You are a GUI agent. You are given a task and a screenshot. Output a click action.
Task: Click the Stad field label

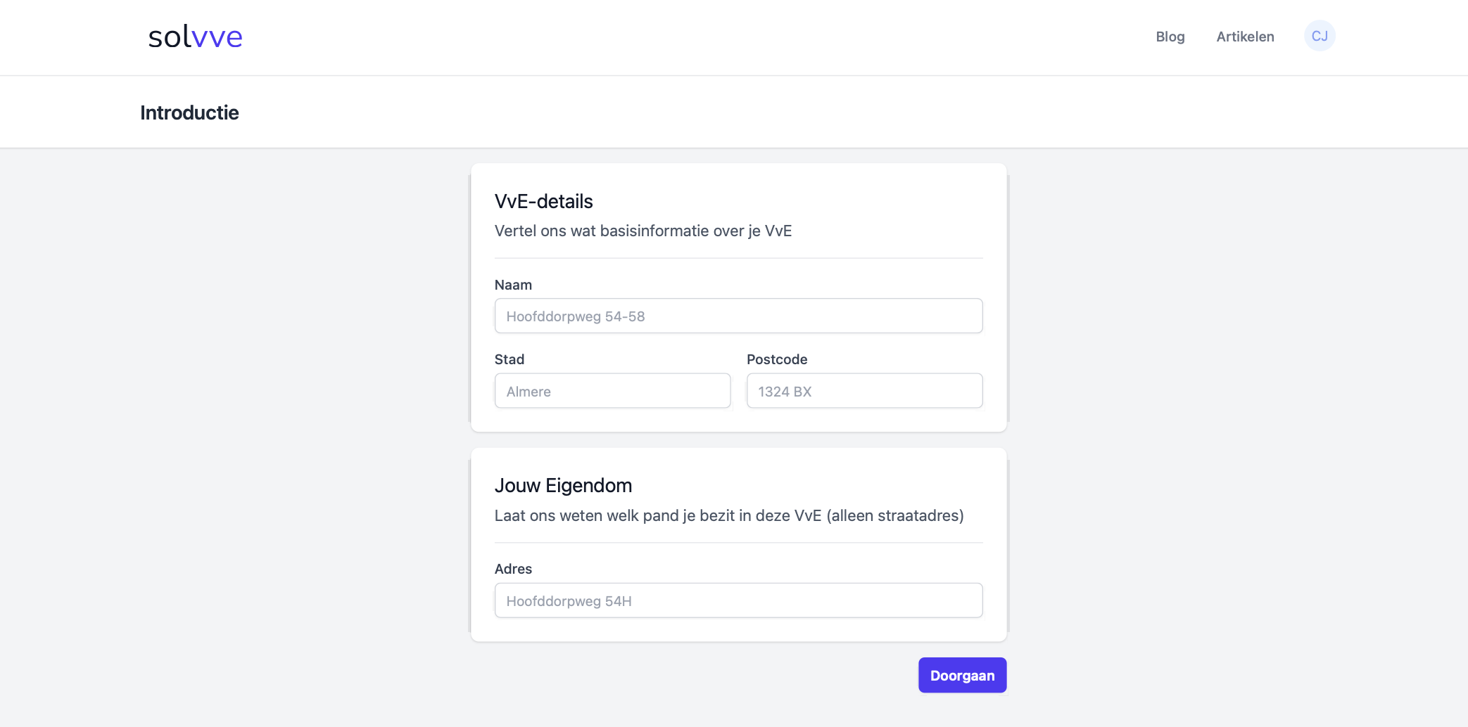coord(509,359)
